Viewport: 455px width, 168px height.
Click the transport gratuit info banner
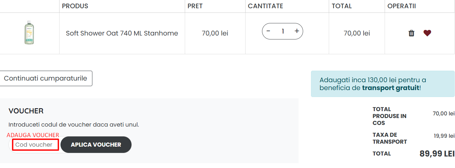tap(382, 84)
